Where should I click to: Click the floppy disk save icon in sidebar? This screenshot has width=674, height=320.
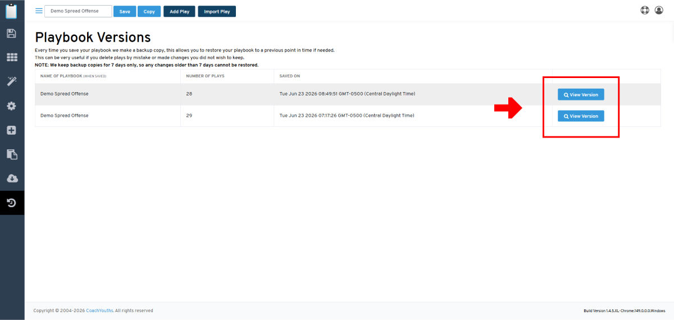point(12,34)
